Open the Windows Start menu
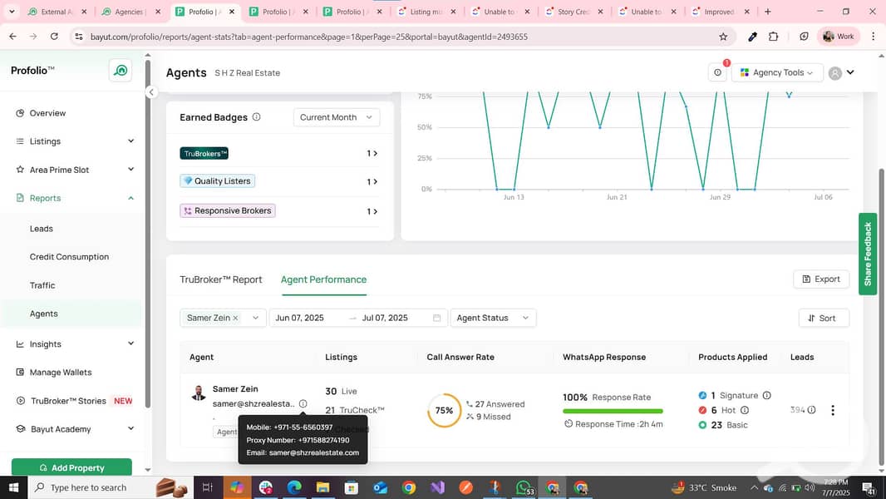Screen dimensions: 886x499 click(13, 487)
